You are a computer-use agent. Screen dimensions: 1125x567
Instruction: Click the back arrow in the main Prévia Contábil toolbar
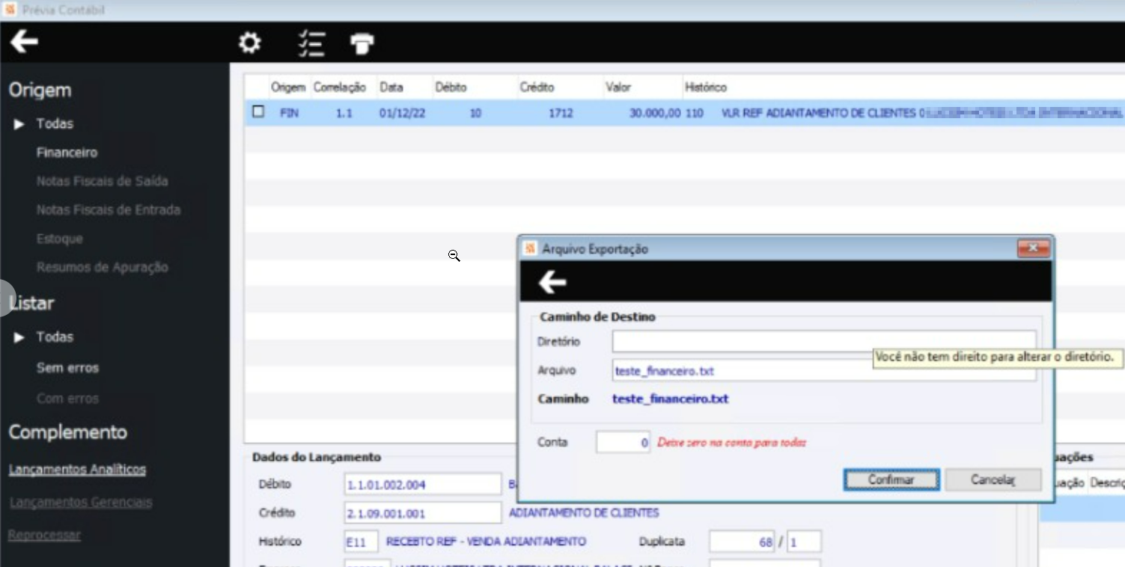24,42
